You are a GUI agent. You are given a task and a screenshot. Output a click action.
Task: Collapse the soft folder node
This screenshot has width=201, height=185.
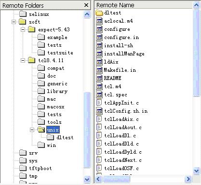click(14, 22)
